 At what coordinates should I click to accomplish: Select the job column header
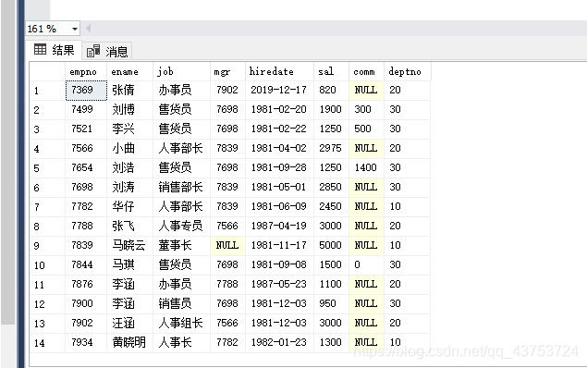[181, 71]
